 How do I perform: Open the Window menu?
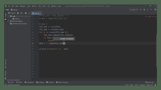pyautogui.click(x=54, y=6)
